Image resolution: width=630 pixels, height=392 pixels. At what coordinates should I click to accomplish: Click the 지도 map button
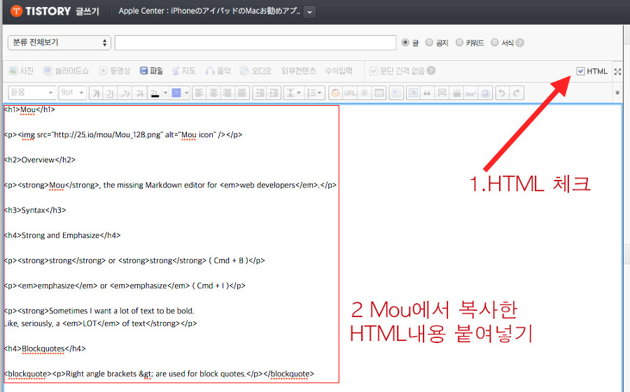[x=183, y=71]
